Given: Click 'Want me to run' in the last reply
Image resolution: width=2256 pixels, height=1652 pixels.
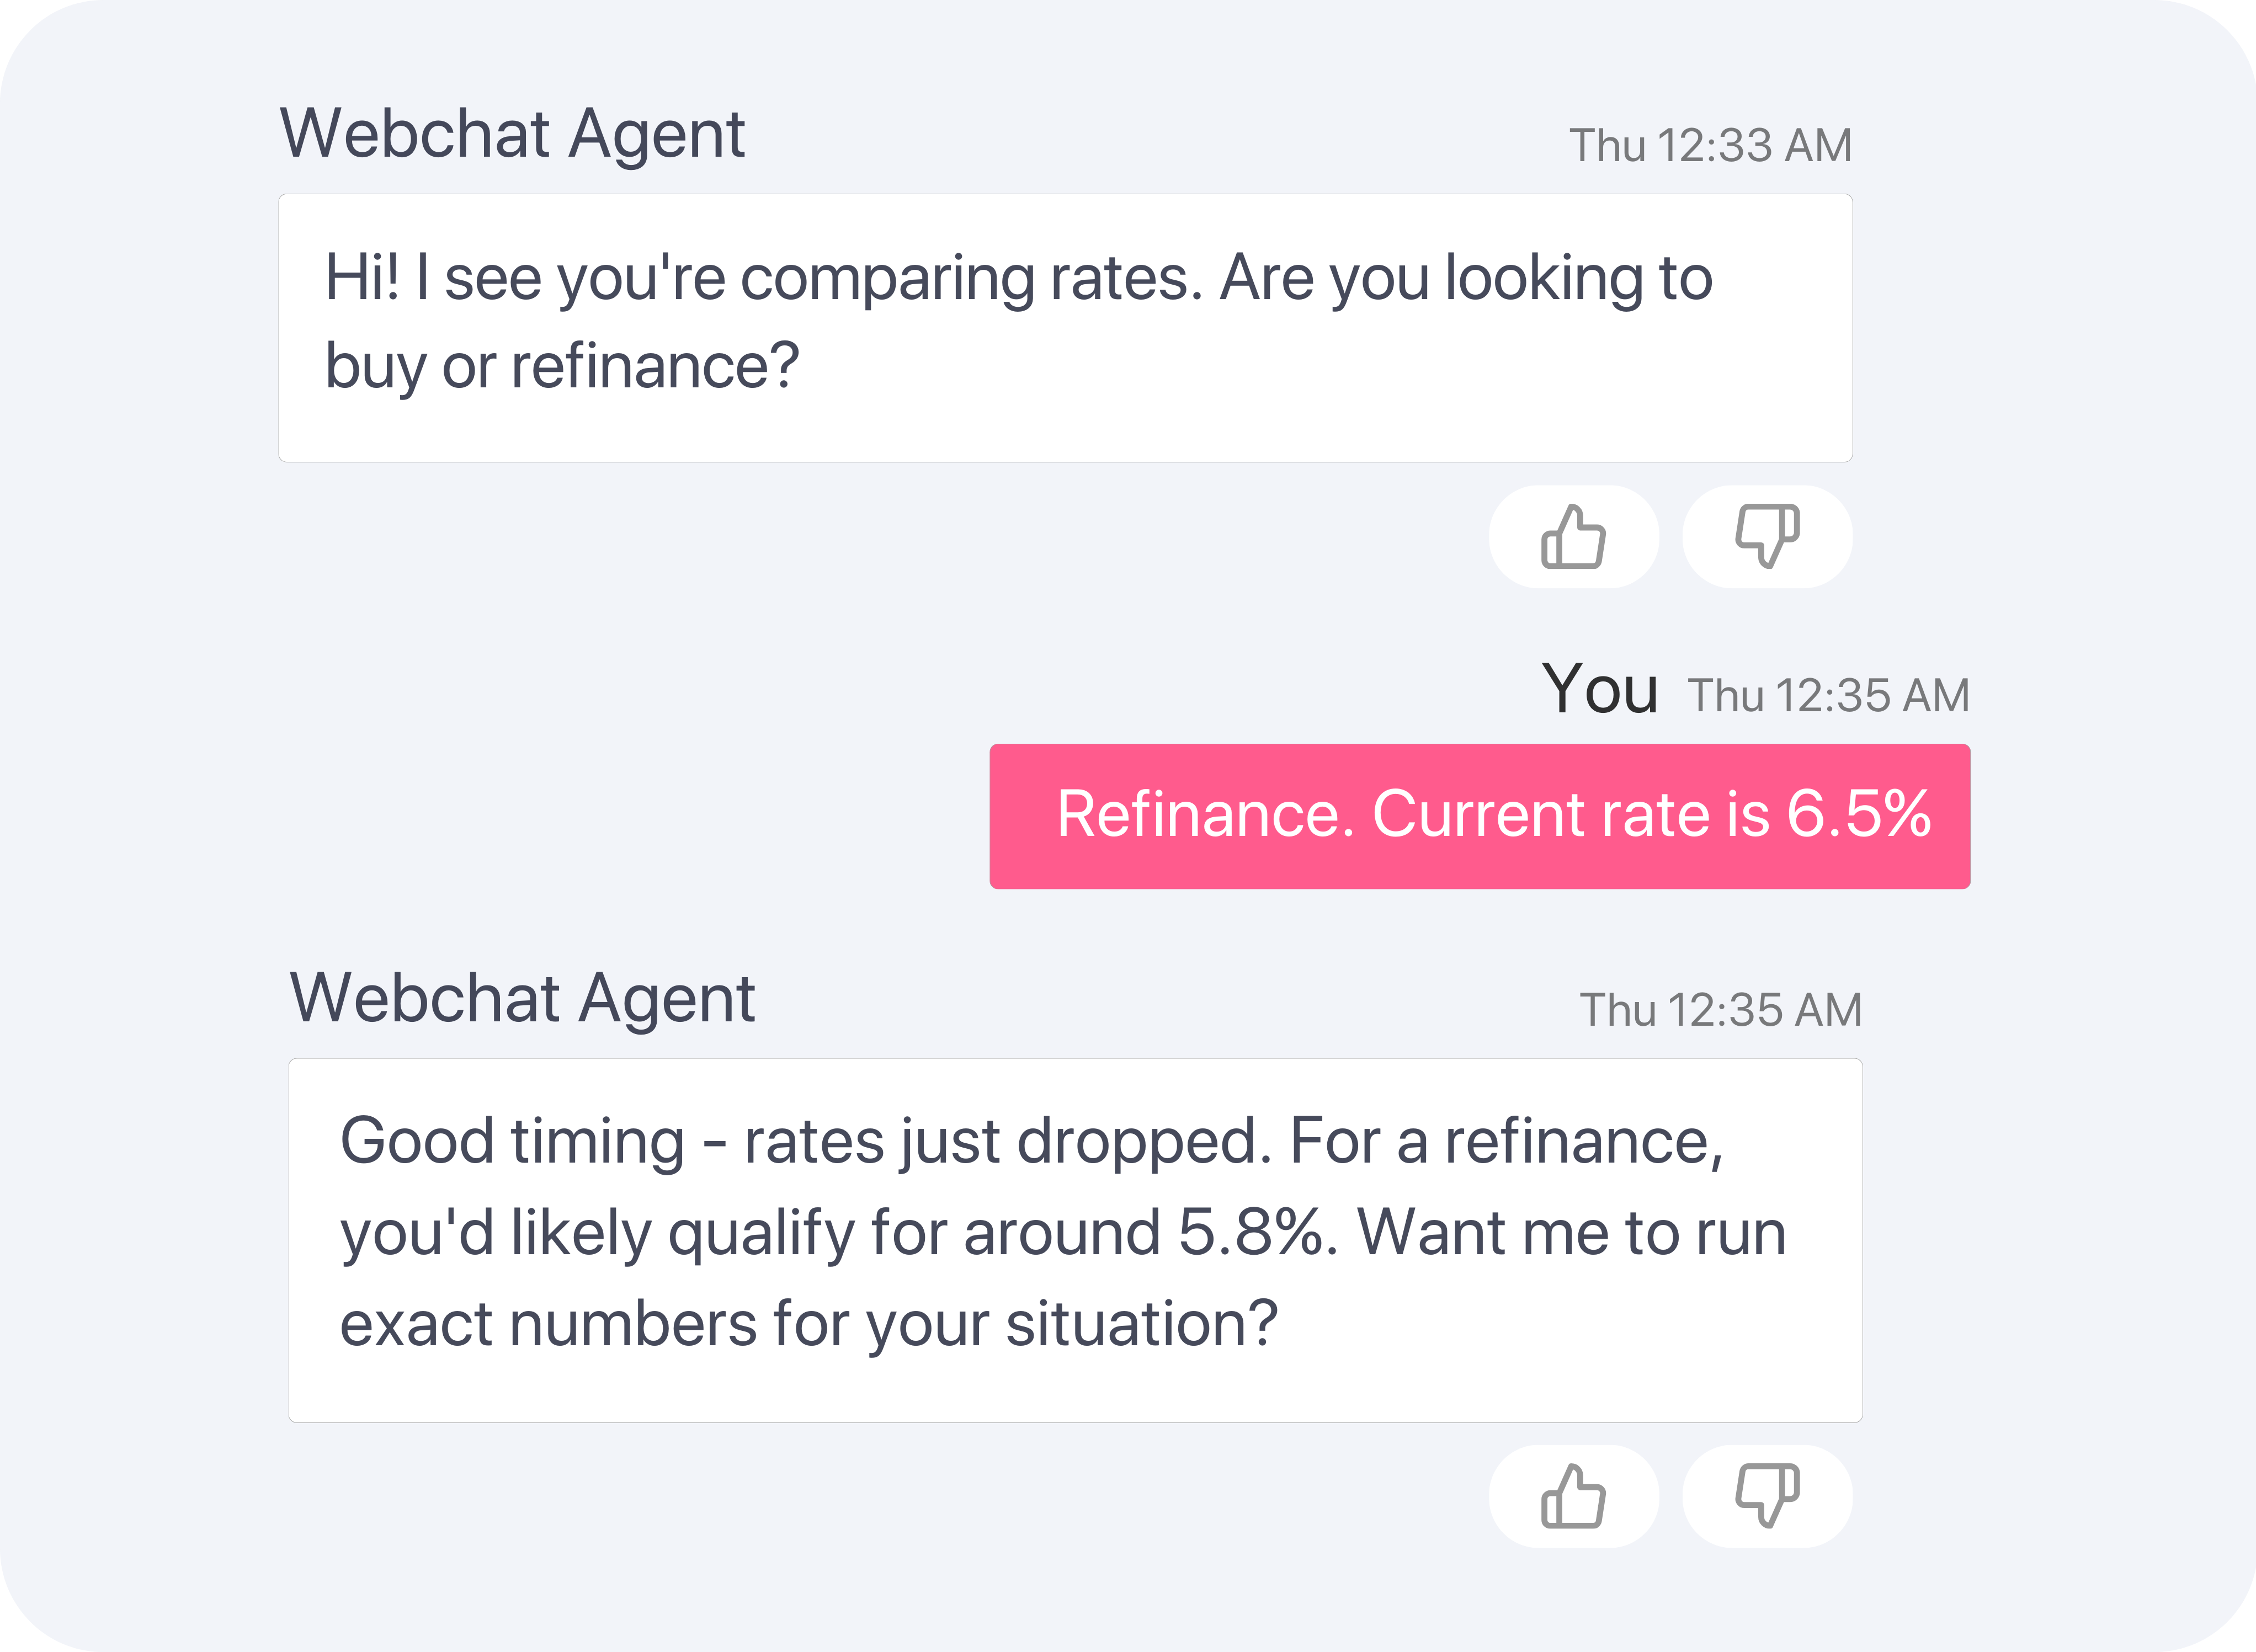Looking at the screenshot, I should click(1572, 1232).
